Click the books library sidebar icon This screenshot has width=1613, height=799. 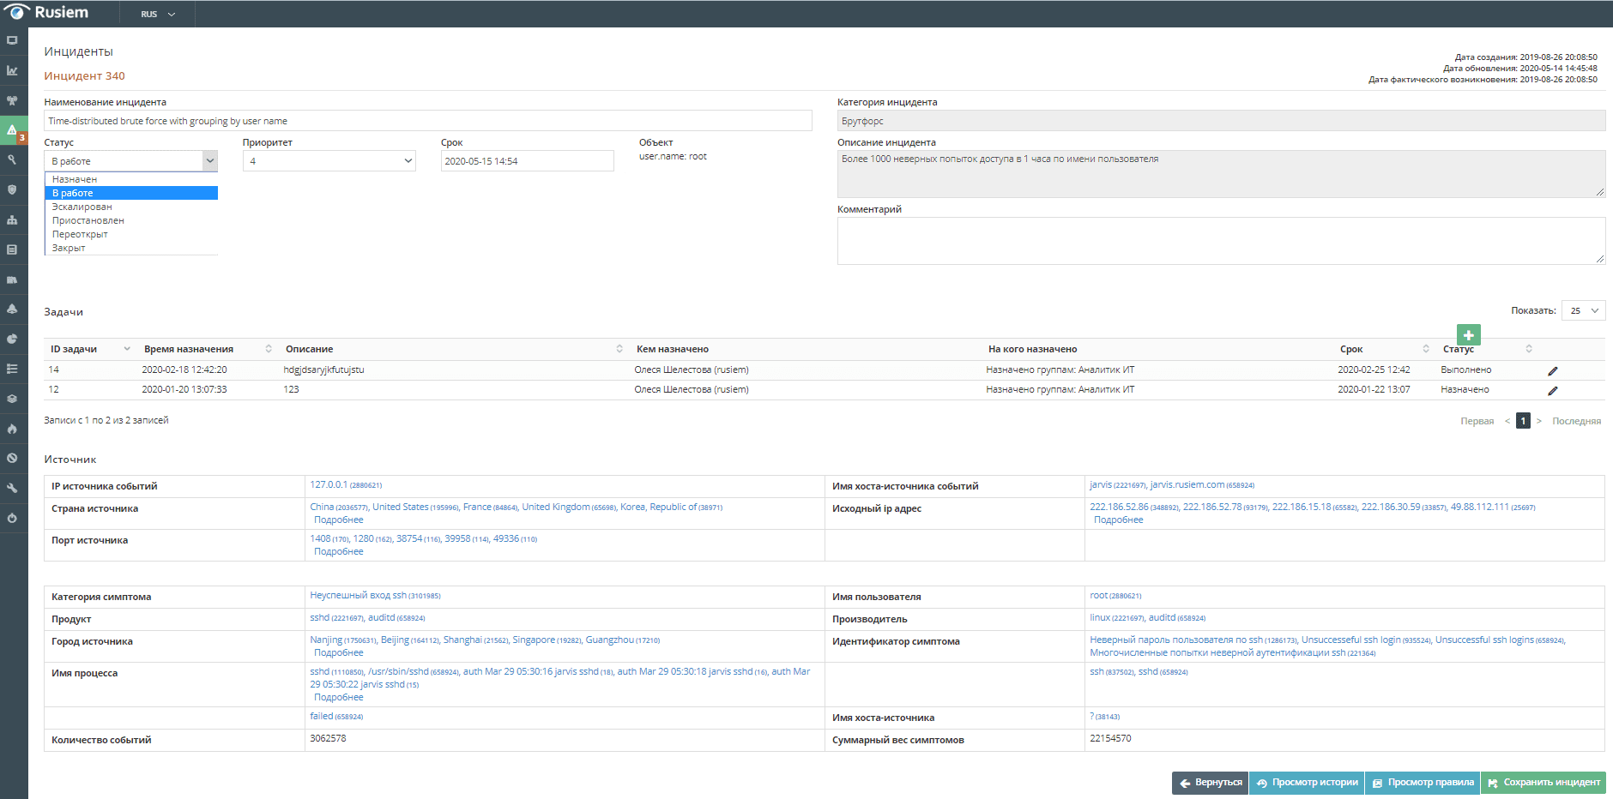pos(12,279)
